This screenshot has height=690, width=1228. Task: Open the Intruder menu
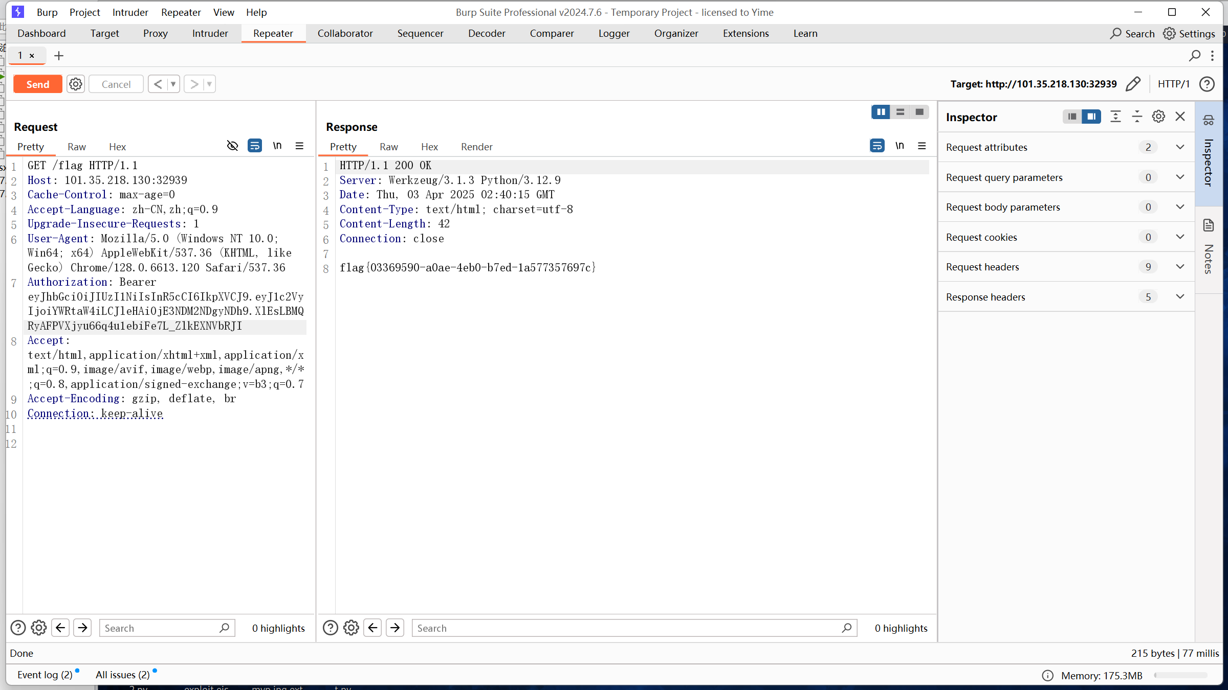[130, 12]
